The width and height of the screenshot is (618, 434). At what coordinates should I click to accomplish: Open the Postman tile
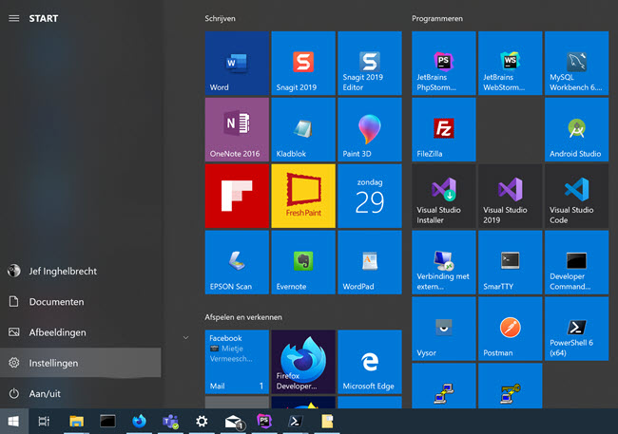(x=510, y=329)
